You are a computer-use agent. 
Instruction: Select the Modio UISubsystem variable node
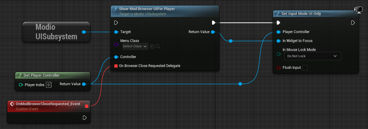(x=56, y=32)
